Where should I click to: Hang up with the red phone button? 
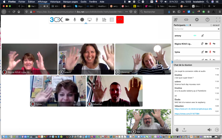[120, 20]
